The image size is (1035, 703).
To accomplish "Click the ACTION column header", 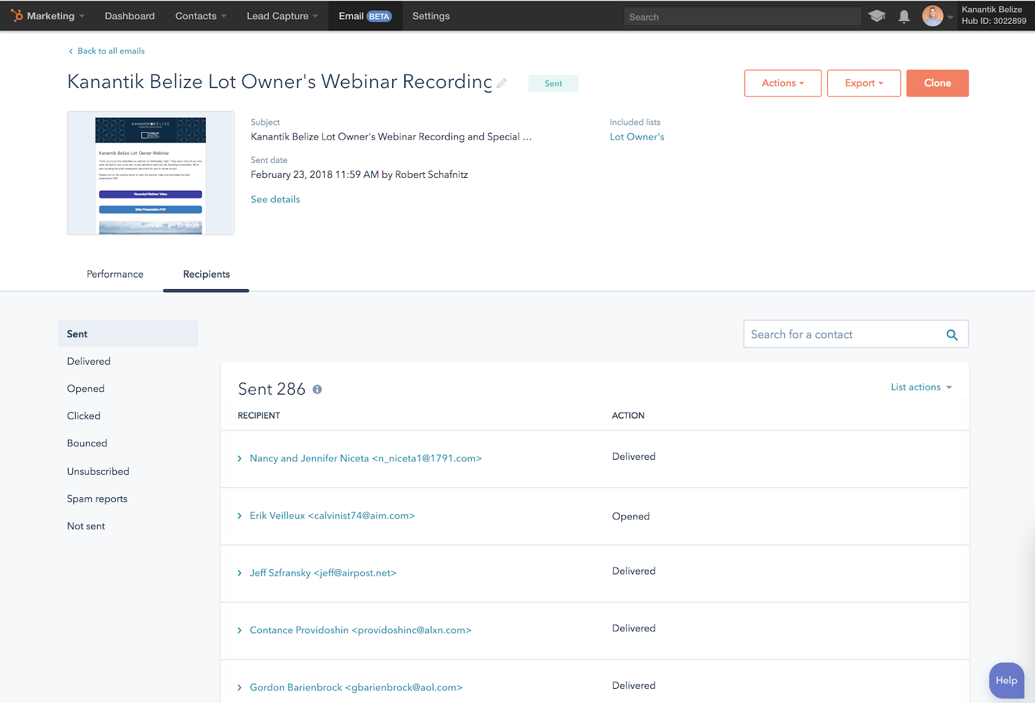I will [628, 416].
